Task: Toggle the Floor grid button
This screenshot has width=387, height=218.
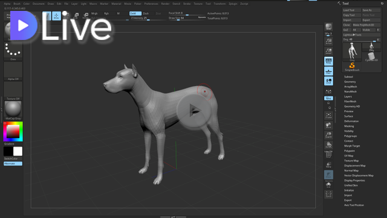Action: click(x=328, y=71)
